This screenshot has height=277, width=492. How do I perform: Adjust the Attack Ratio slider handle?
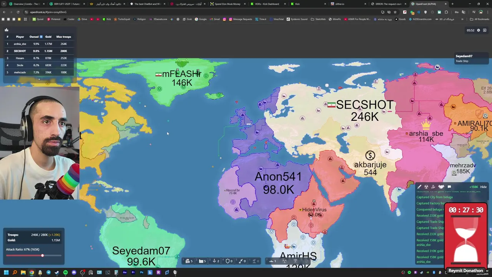tap(42, 255)
